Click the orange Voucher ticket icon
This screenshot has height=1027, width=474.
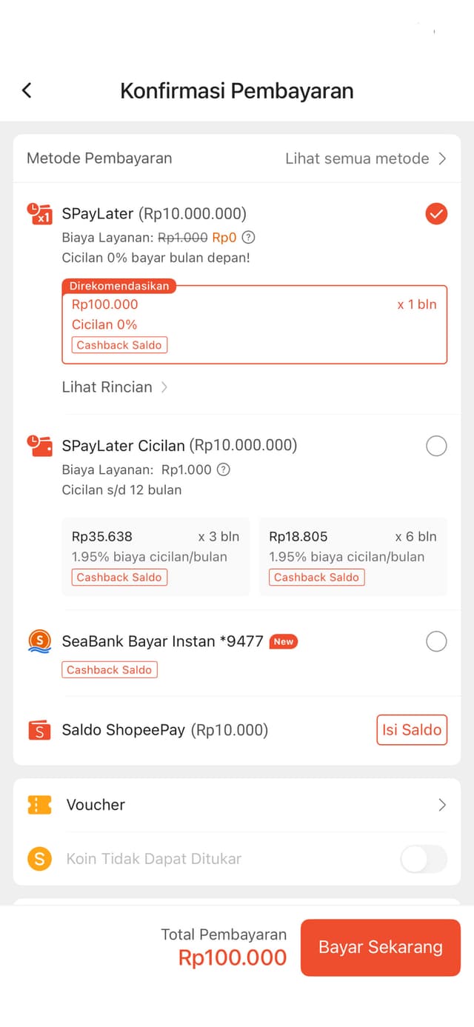[x=39, y=805]
